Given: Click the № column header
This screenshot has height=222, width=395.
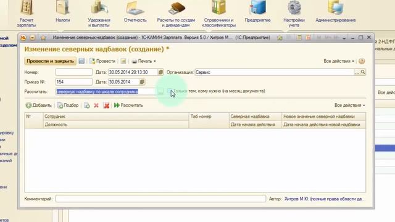Looking at the screenshot, I should 34,121.
